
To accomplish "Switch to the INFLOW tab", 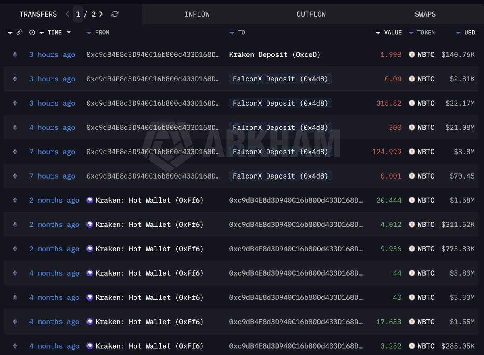I will click(197, 14).
